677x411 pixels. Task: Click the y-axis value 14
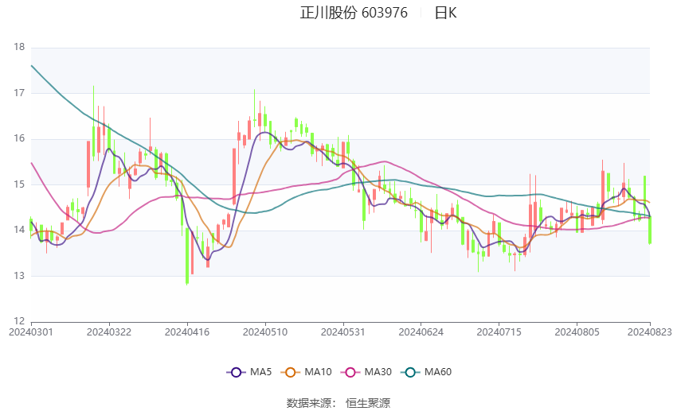pos(19,230)
